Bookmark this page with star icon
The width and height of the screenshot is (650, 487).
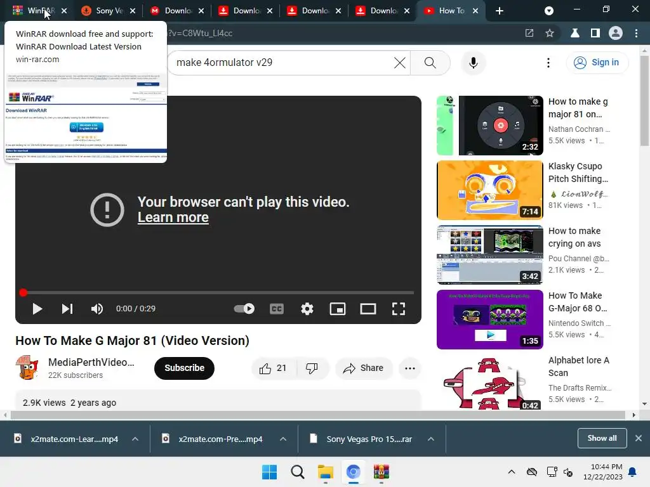point(550,33)
